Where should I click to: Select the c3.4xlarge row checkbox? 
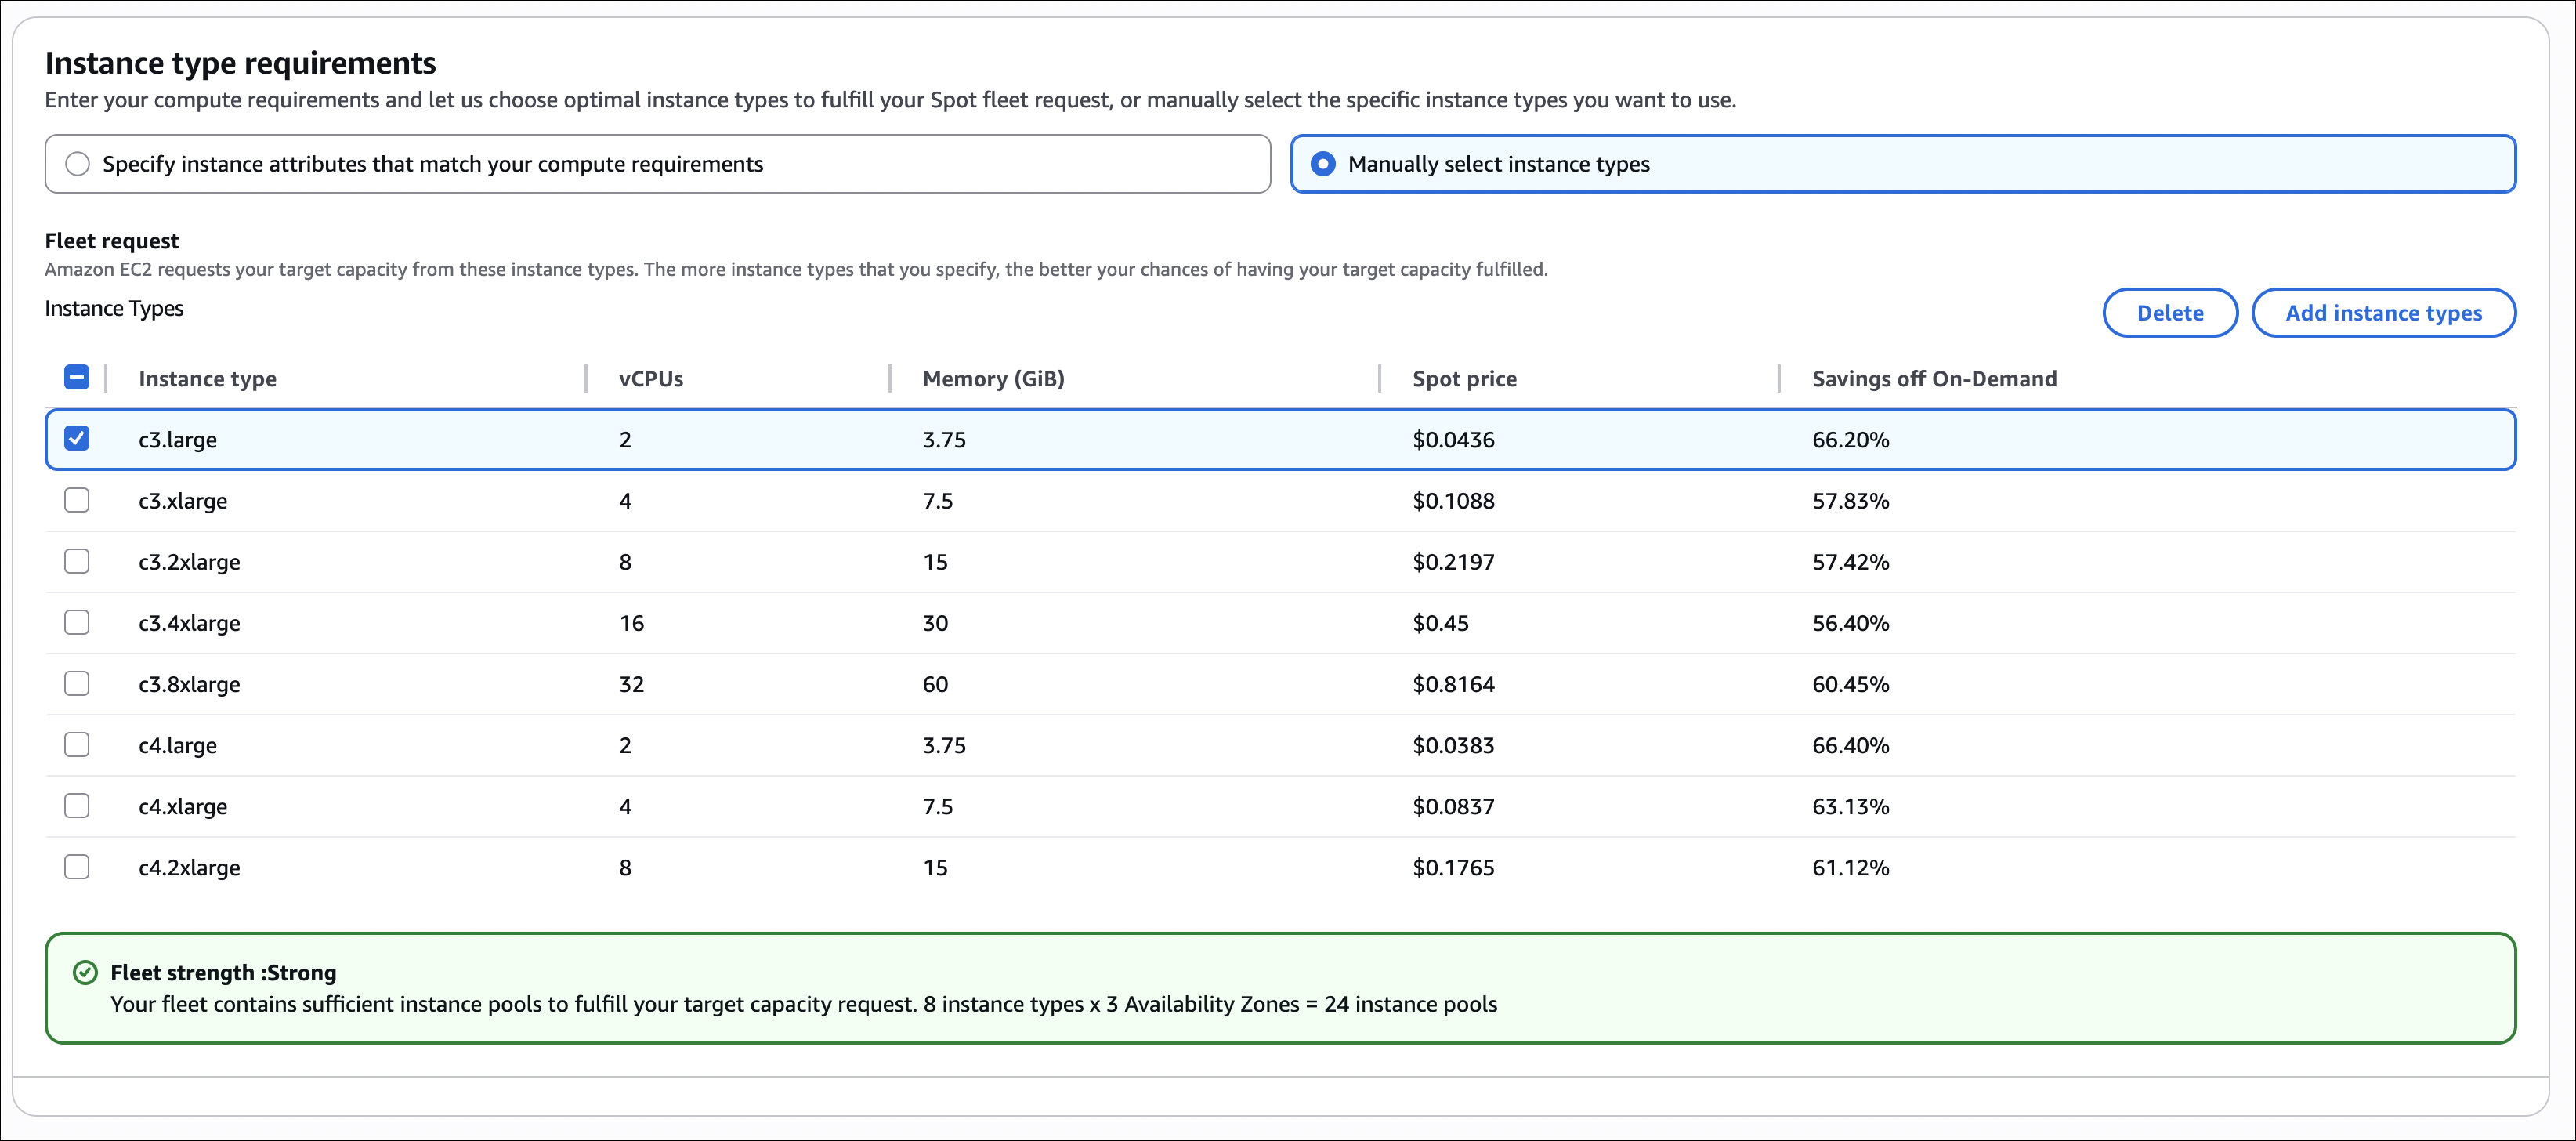(76, 622)
